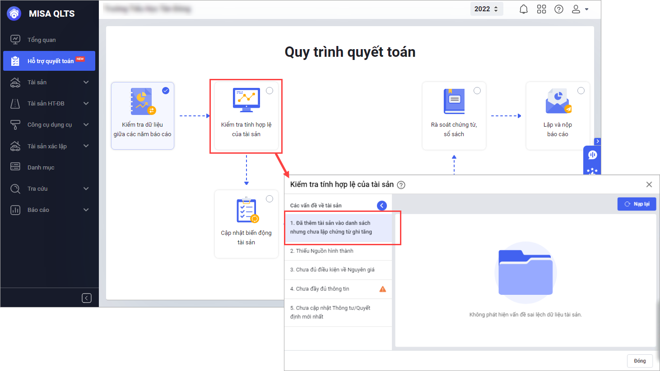Open the apps grid icon

click(x=541, y=9)
